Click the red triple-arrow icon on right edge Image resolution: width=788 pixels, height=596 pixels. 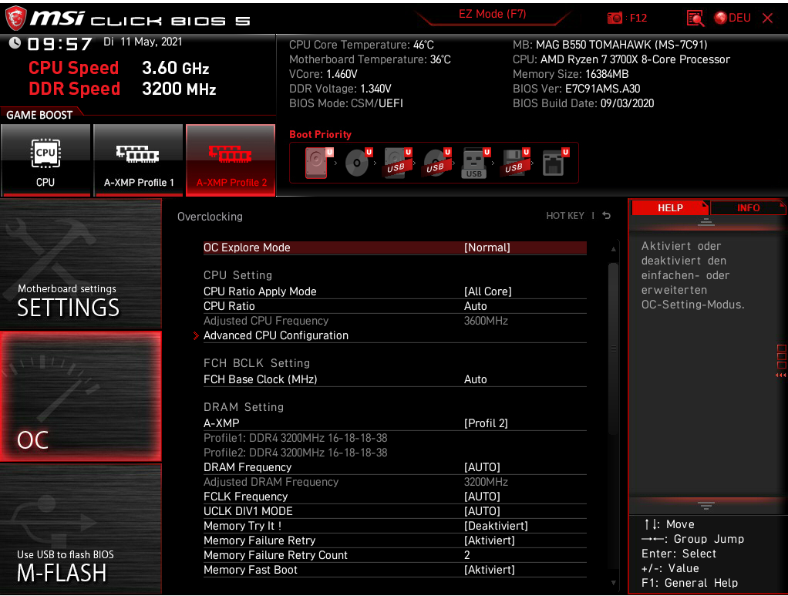780,375
